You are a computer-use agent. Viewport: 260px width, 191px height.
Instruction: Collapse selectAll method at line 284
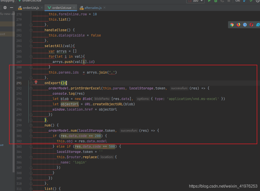[31, 46]
